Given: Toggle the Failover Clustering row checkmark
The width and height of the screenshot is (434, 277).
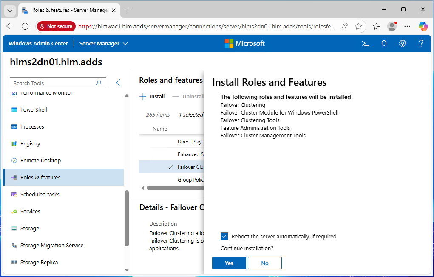Looking at the screenshot, I should 170,167.
